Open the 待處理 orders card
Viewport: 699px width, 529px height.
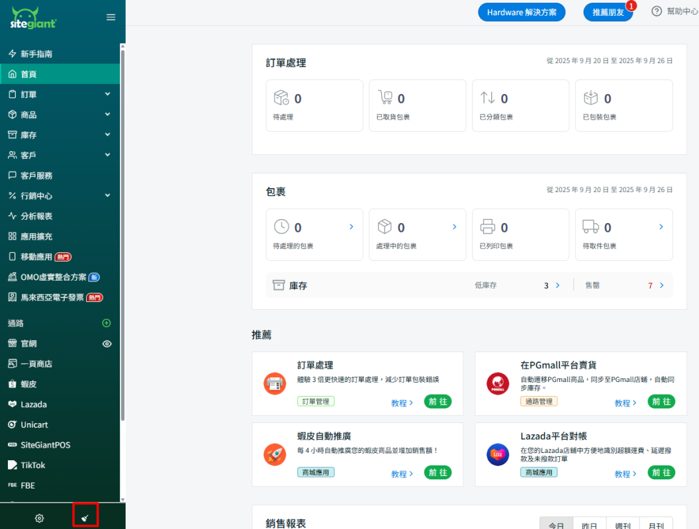[x=314, y=105]
